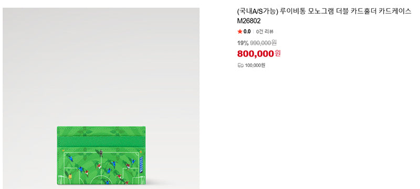The height and width of the screenshot is (189, 420).
Task: Click the 0.0 rating score
Action: [x=247, y=31]
